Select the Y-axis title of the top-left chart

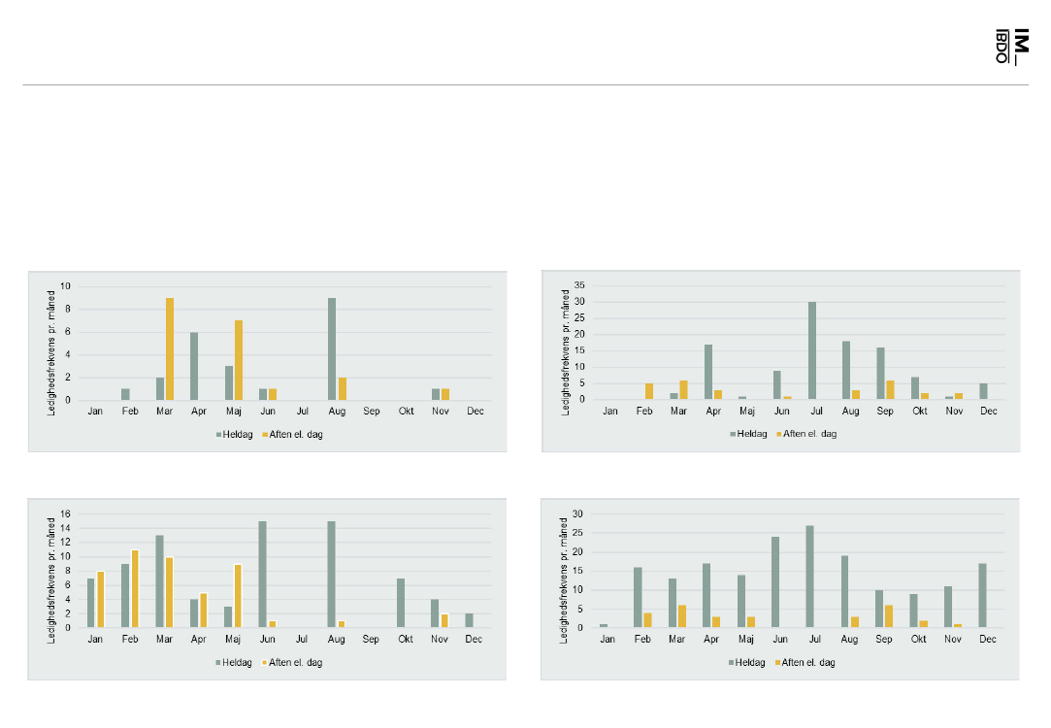point(51,353)
